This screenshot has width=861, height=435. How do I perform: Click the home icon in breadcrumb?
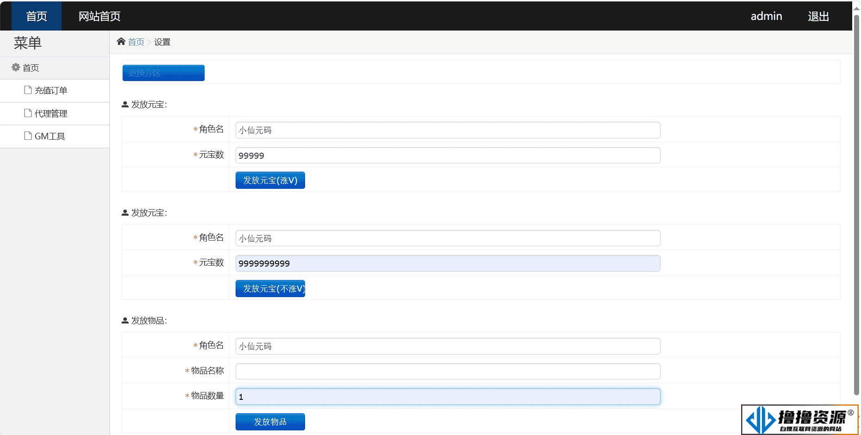coord(121,42)
